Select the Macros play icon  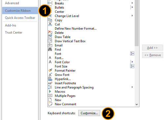click(50, 91)
